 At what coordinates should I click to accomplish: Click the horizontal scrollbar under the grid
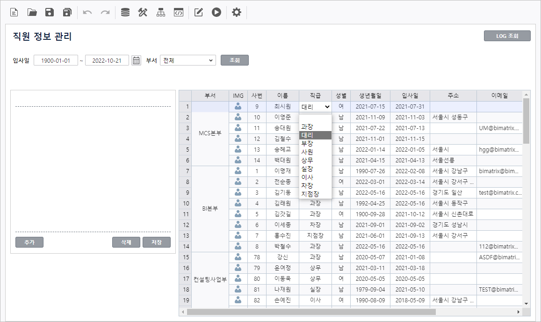pos(311,312)
